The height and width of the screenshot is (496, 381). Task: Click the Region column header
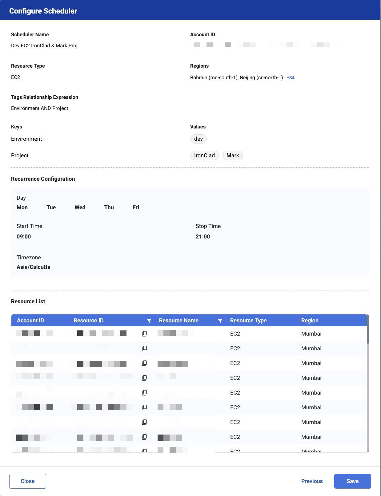[310, 321]
